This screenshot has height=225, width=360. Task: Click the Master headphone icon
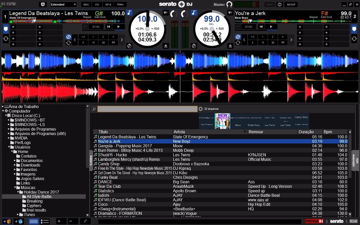[229, 4]
